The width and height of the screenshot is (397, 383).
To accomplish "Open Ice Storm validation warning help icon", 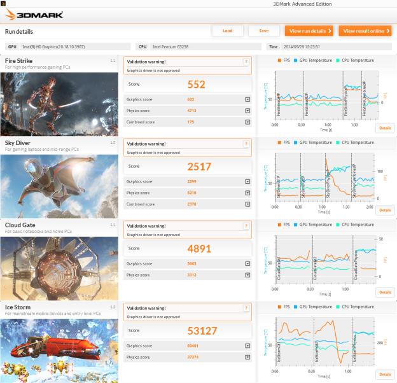I will tap(246, 308).
